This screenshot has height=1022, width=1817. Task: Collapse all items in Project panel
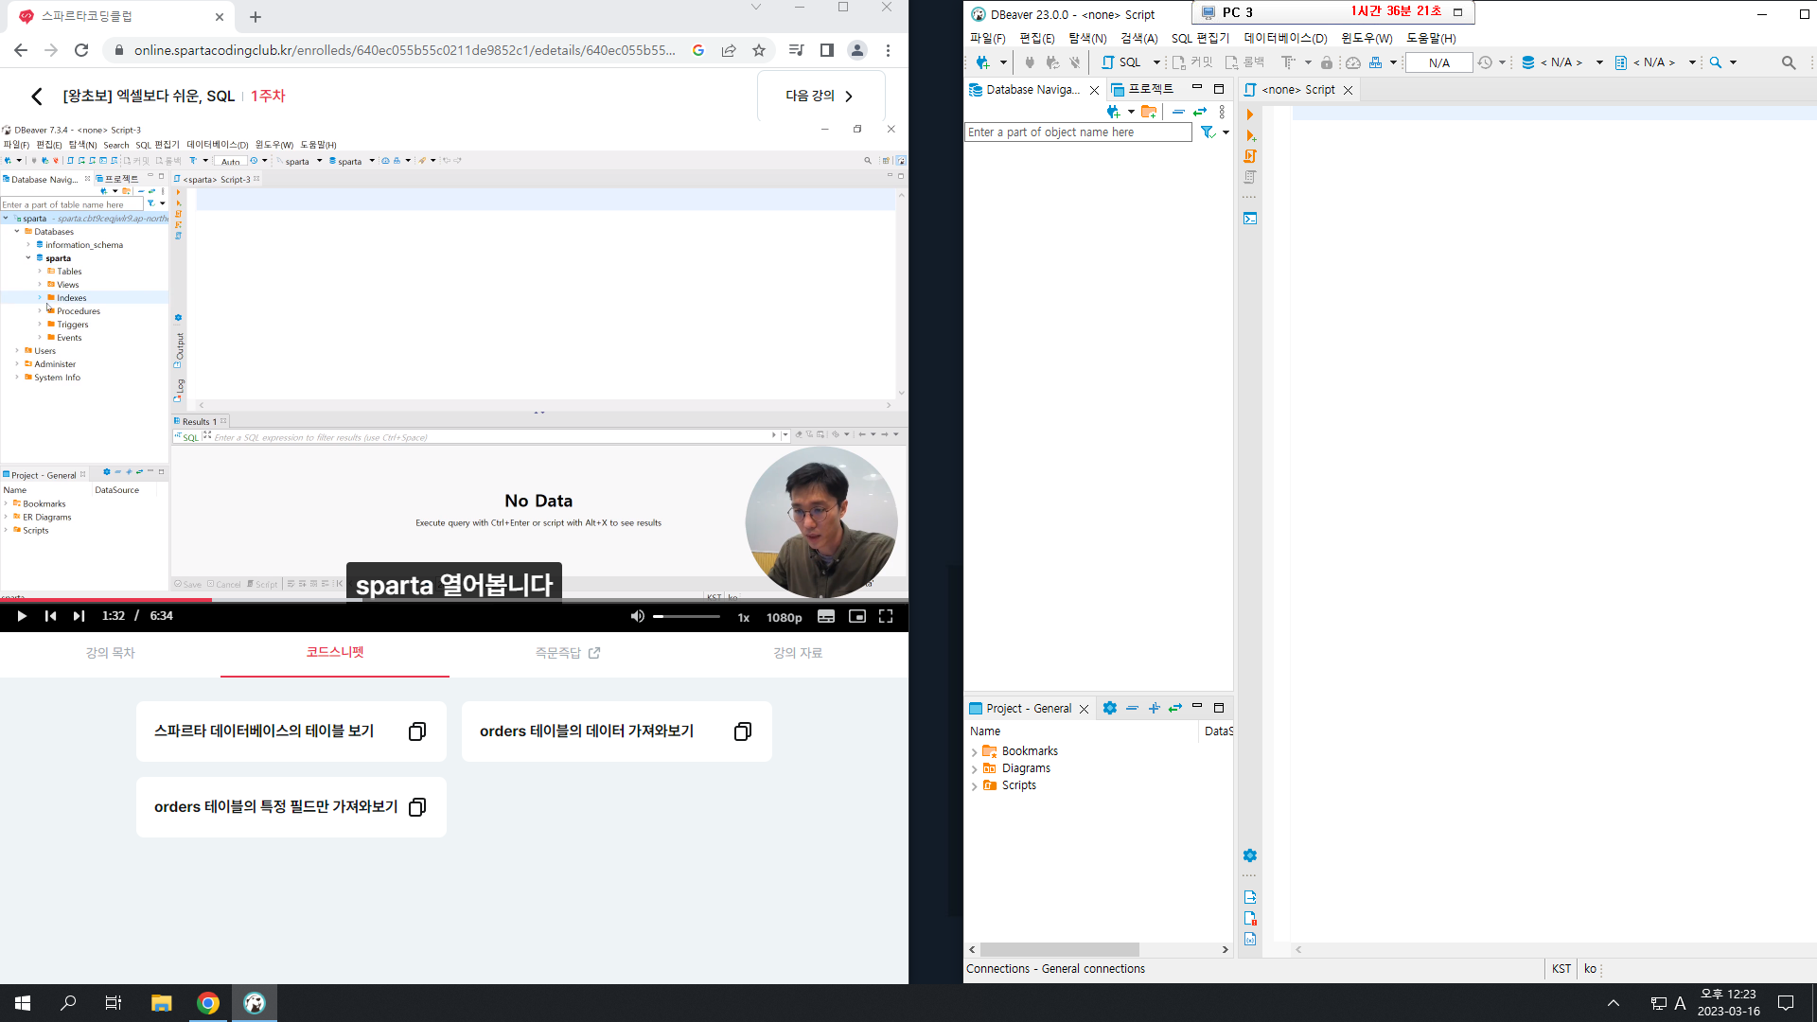[x=1132, y=708]
